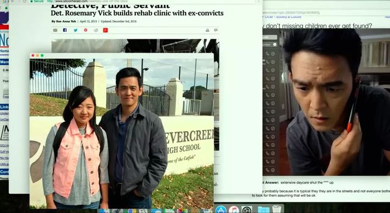
Task: Launch iTunes from the dock
Action: coord(234,209)
